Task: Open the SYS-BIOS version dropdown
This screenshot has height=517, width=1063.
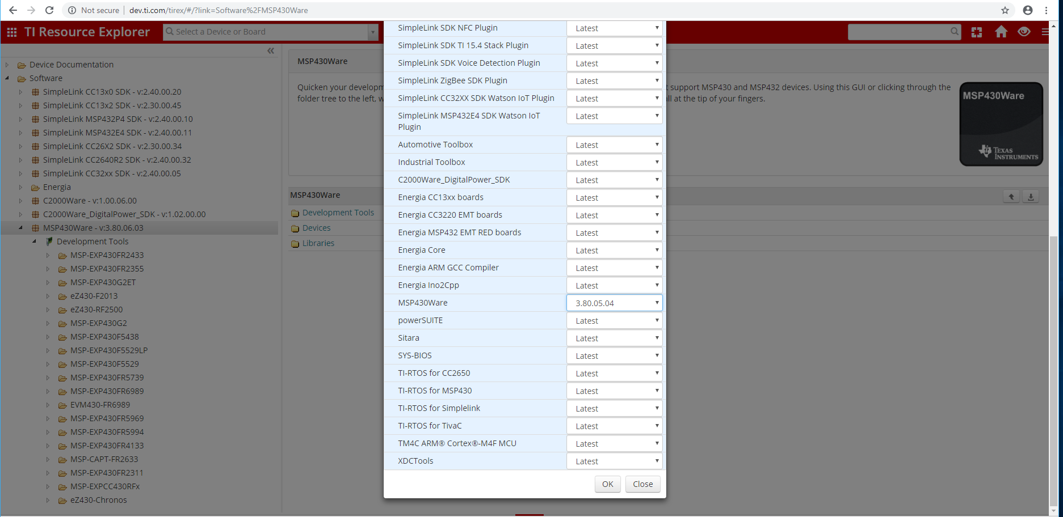Action: tap(615, 356)
